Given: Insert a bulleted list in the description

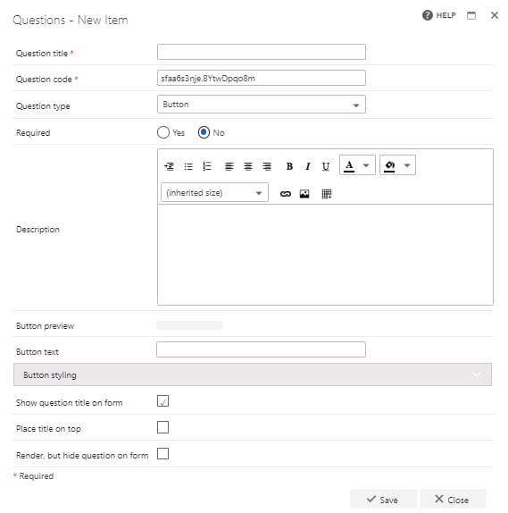Looking at the screenshot, I should point(188,166).
